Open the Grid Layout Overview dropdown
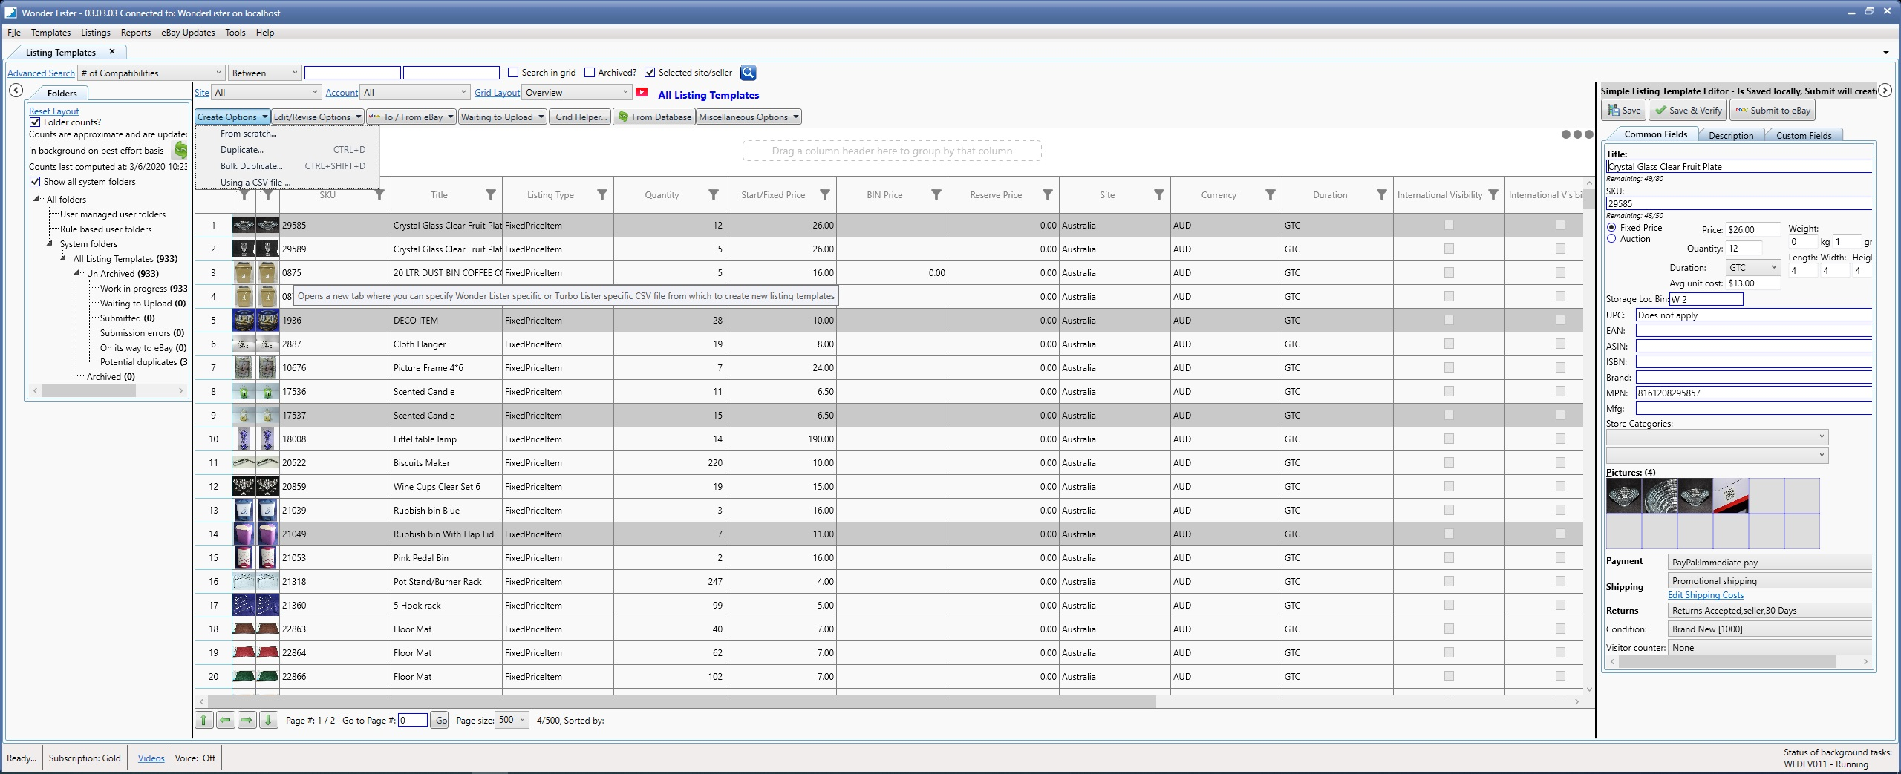Viewport: 1901px width, 774px height. (x=577, y=93)
